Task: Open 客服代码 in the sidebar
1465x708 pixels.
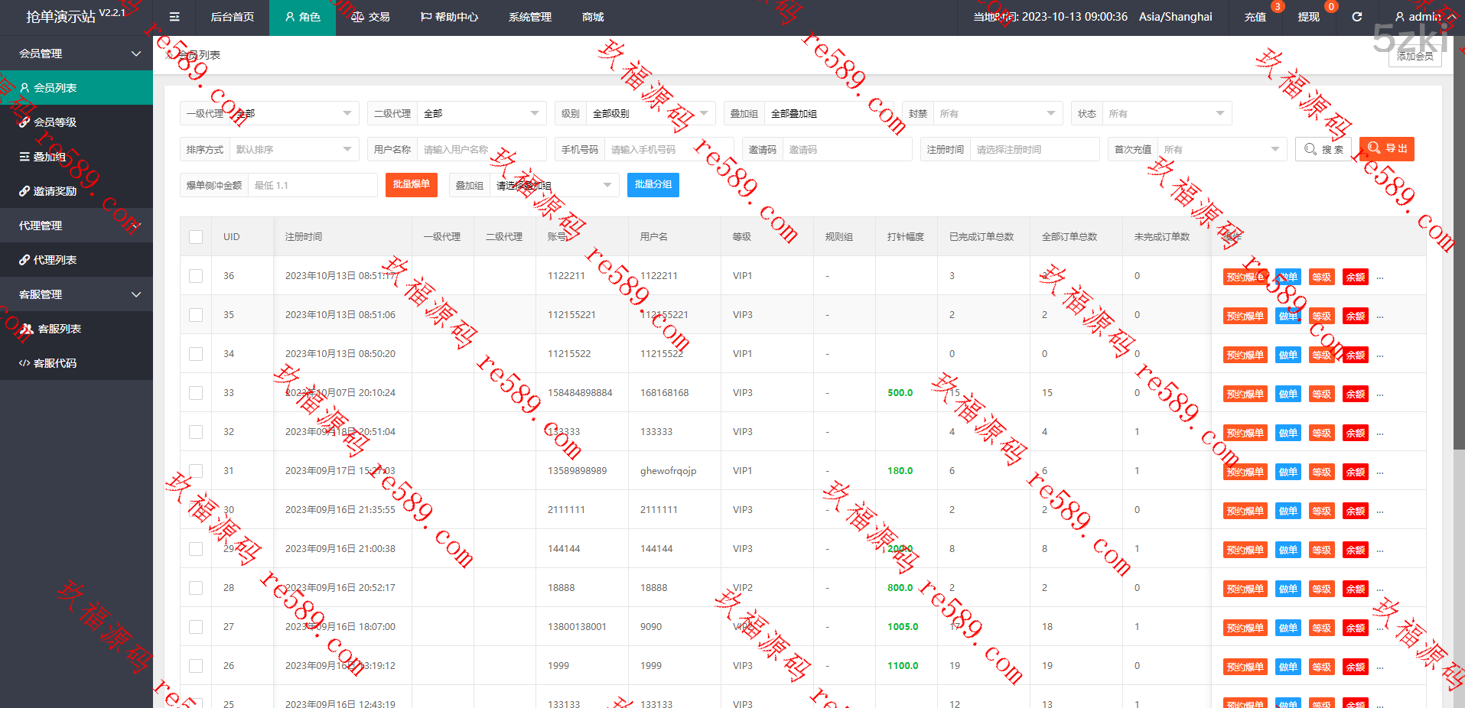Action: (55, 363)
